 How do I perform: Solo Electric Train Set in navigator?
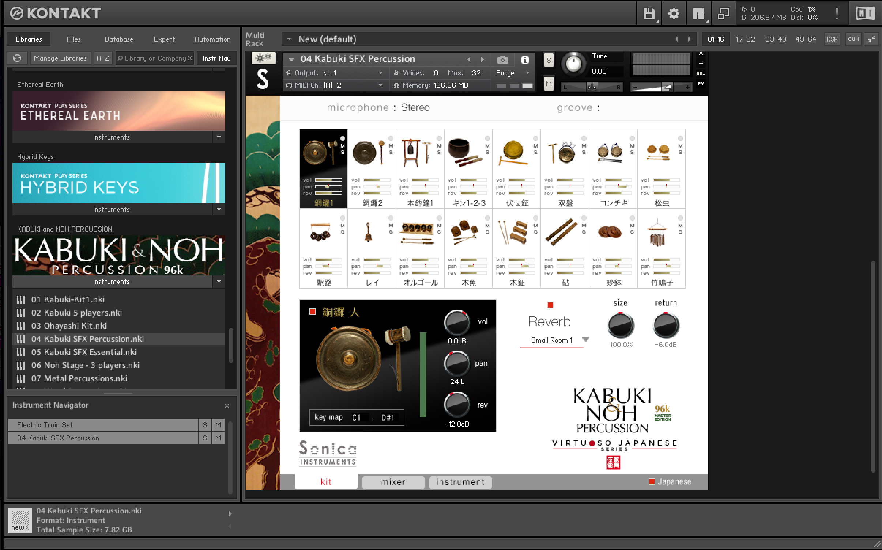205,425
